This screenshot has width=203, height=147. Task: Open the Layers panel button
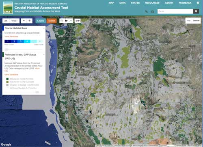(x=41, y=21)
